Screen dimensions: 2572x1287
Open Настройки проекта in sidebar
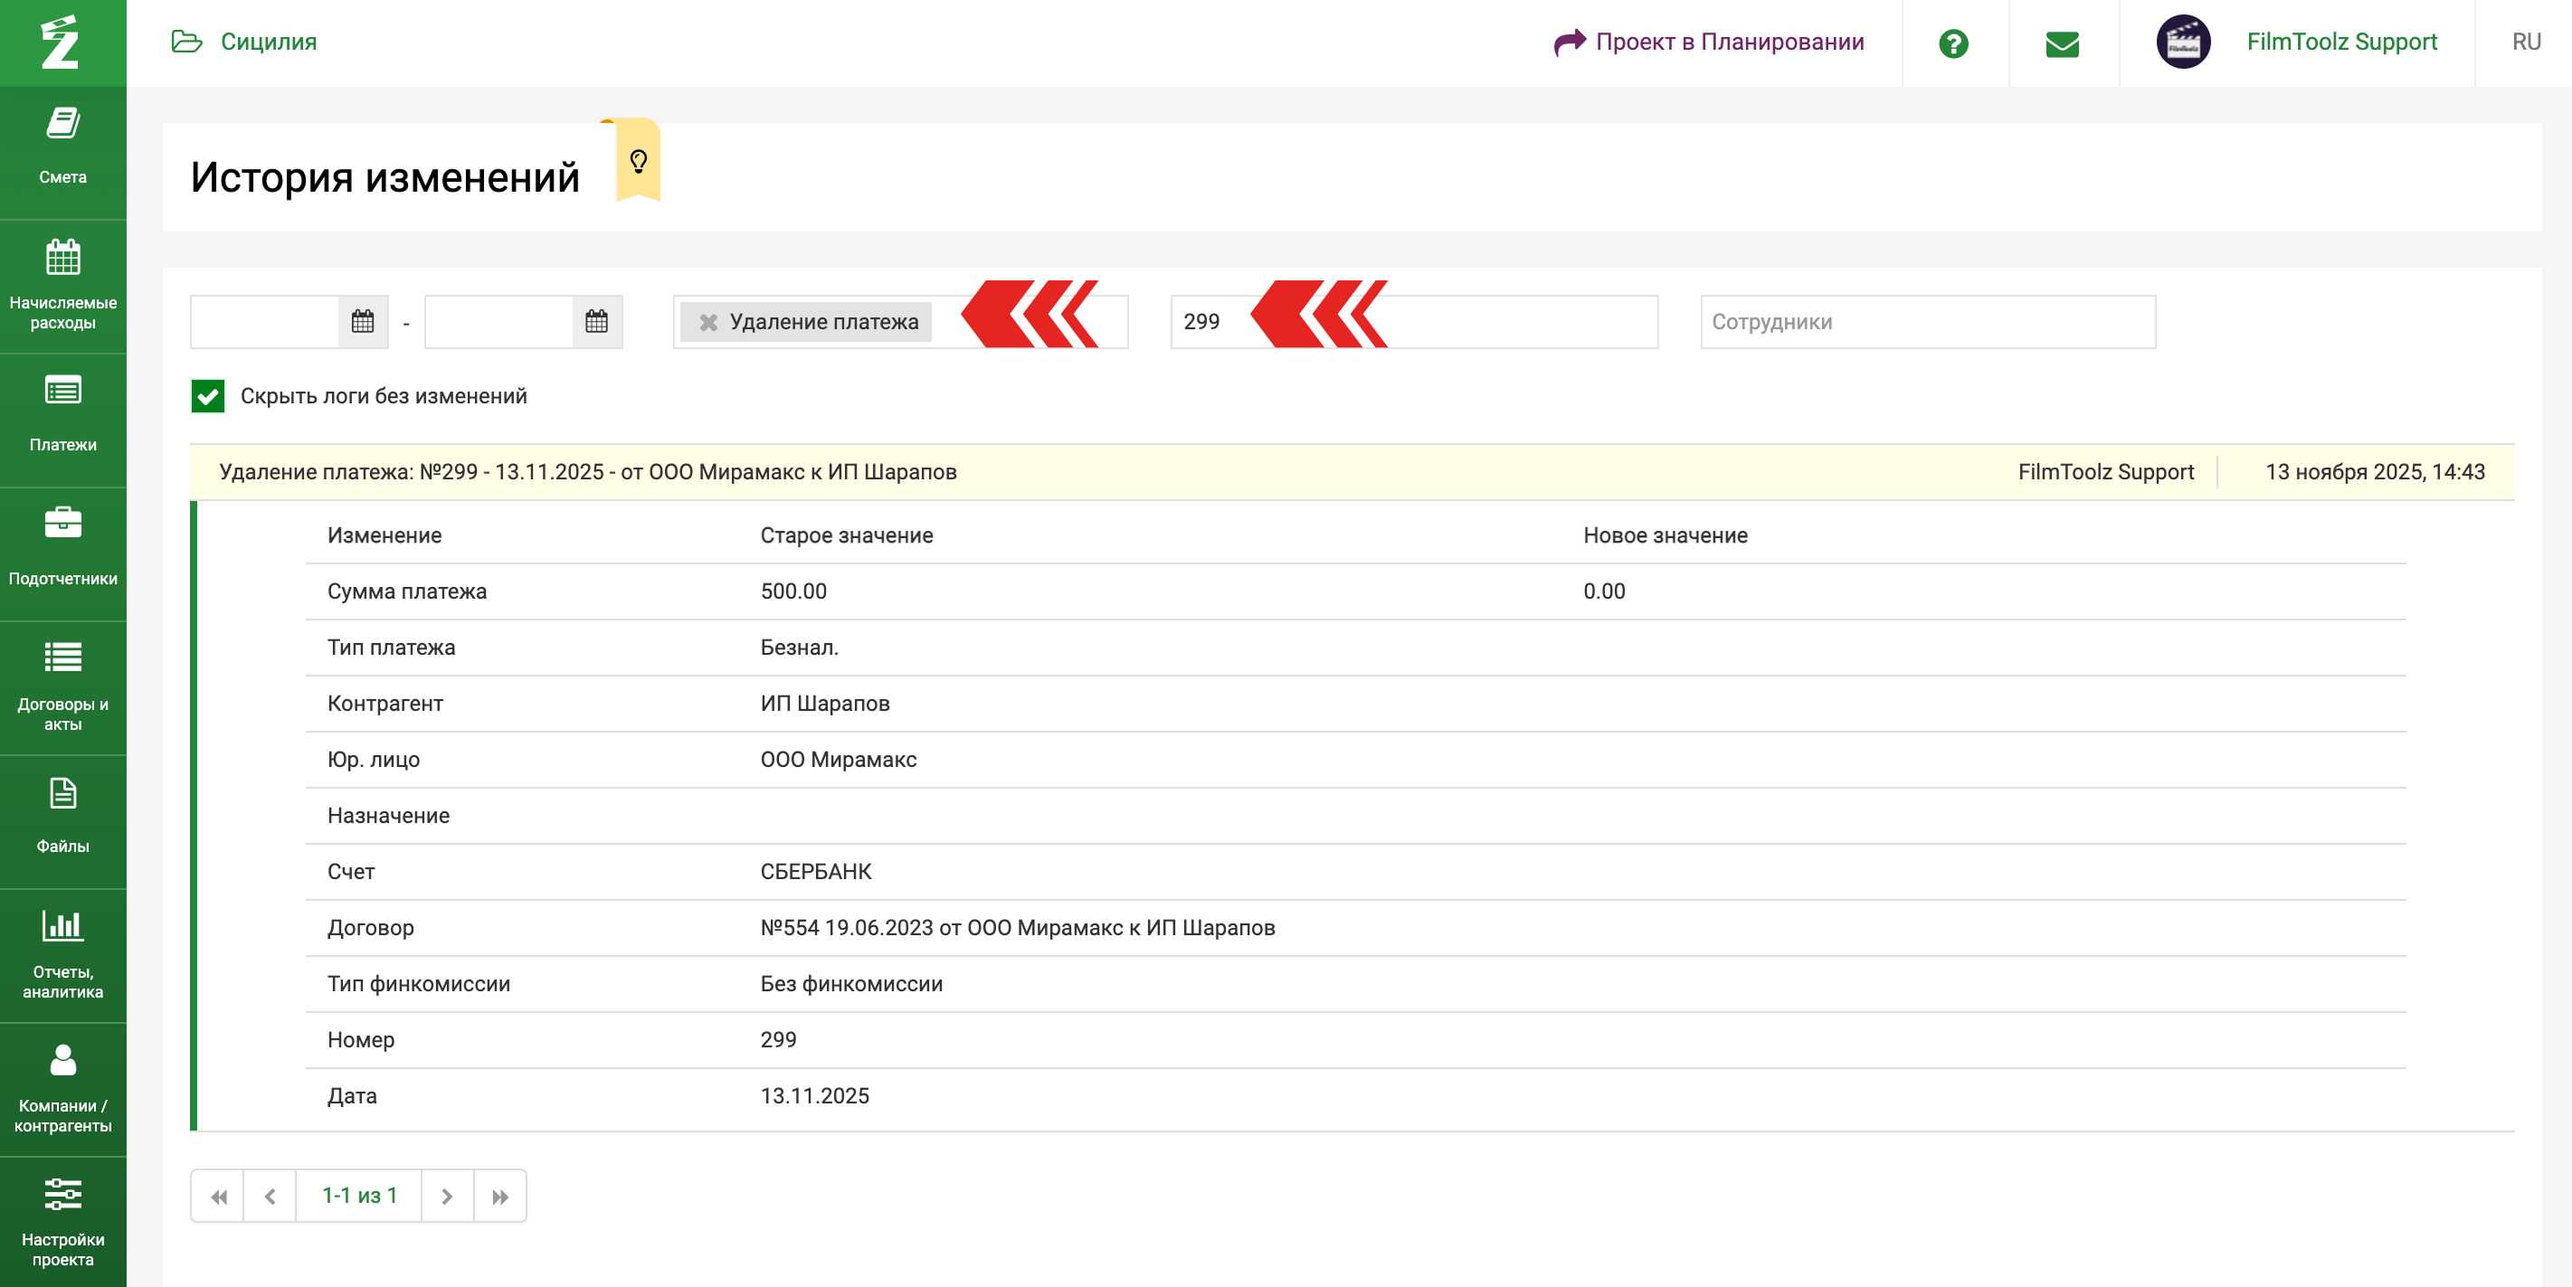(63, 1222)
